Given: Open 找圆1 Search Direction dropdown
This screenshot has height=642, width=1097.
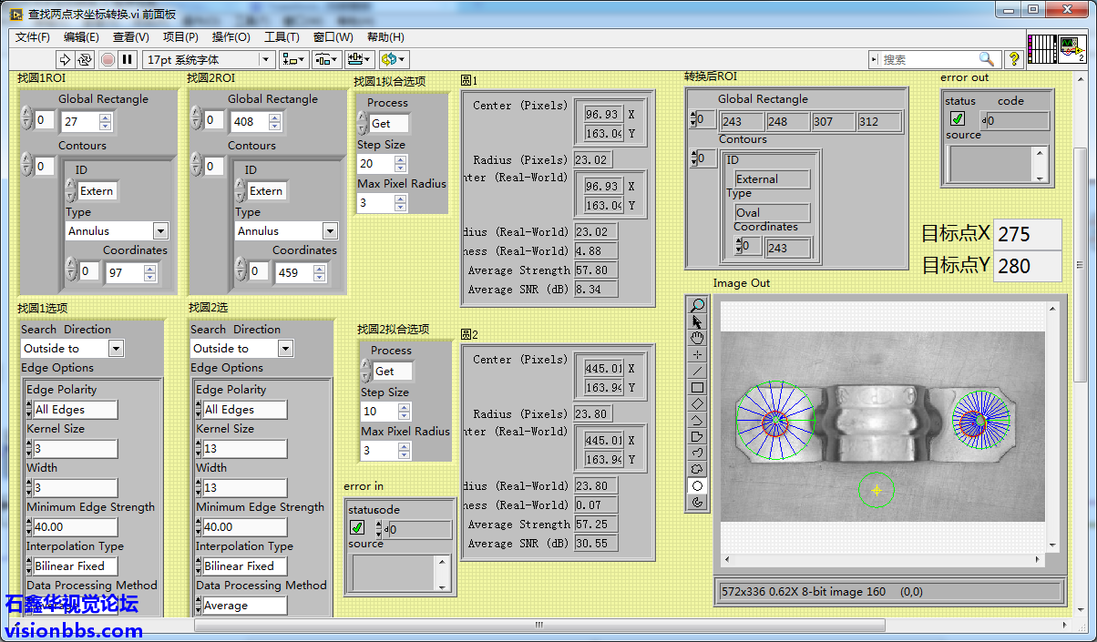Looking at the screenshot, I should [116, 349].
